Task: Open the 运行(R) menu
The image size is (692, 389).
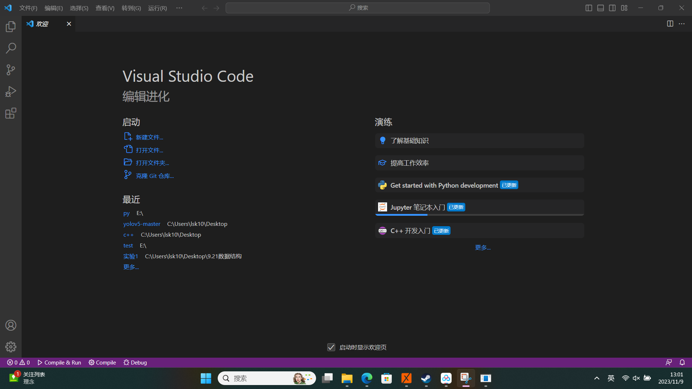Action: pyautogui.click(x=158, y=8)
